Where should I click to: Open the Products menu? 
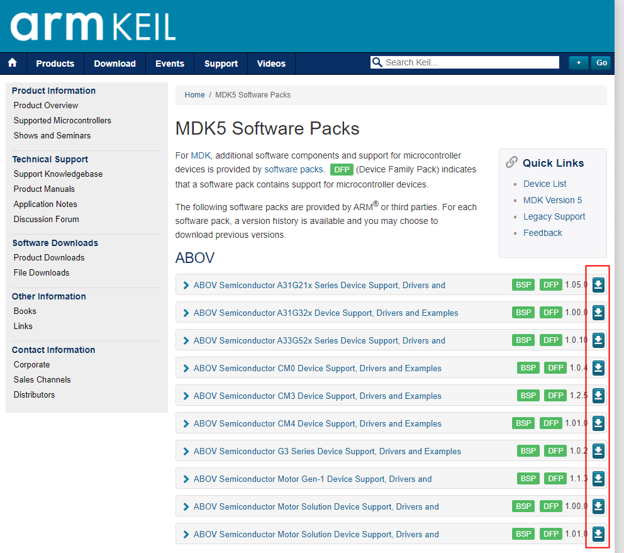55,63
